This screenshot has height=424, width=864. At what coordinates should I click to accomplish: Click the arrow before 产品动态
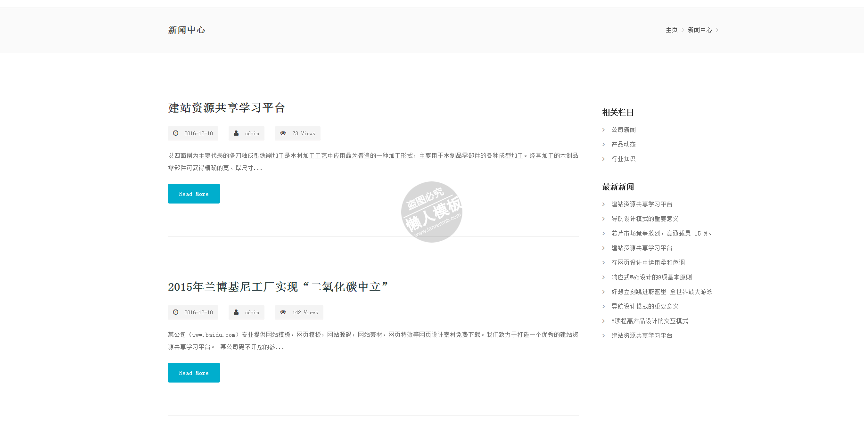click(603, 144)
